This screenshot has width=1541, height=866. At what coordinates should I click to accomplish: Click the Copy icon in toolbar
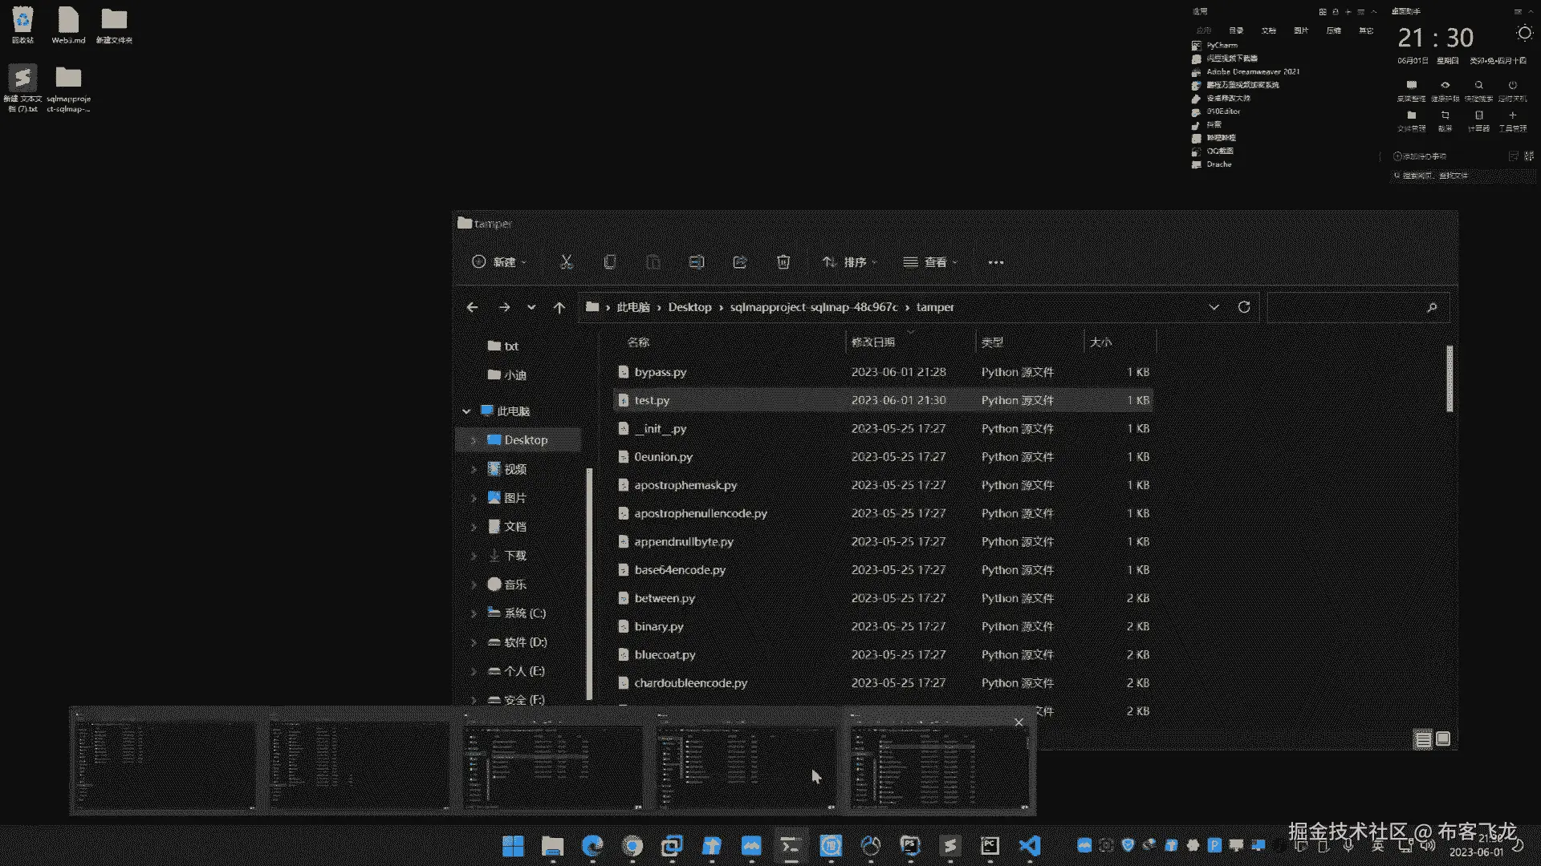point(610,262)
